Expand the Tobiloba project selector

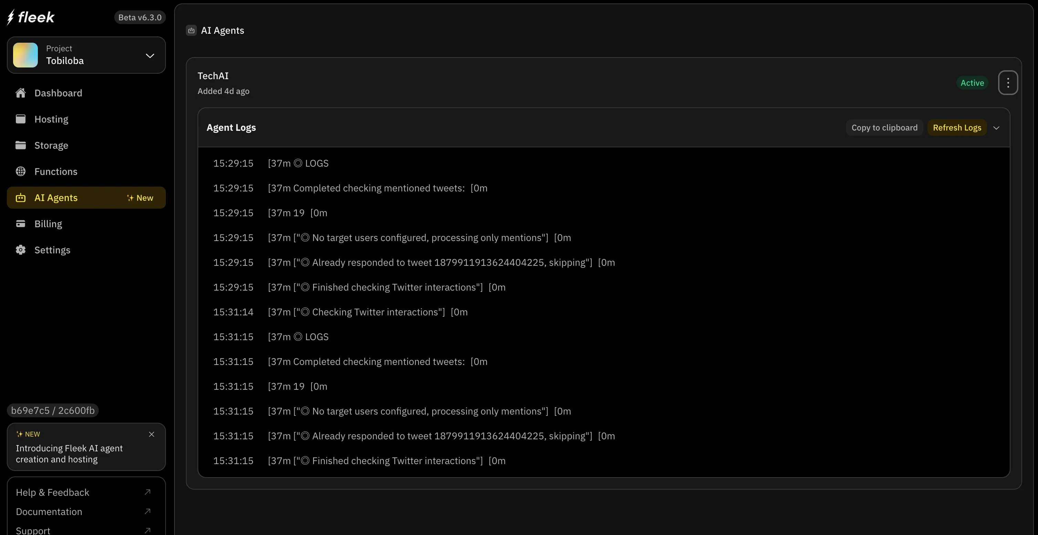click(x=149, y=56)
